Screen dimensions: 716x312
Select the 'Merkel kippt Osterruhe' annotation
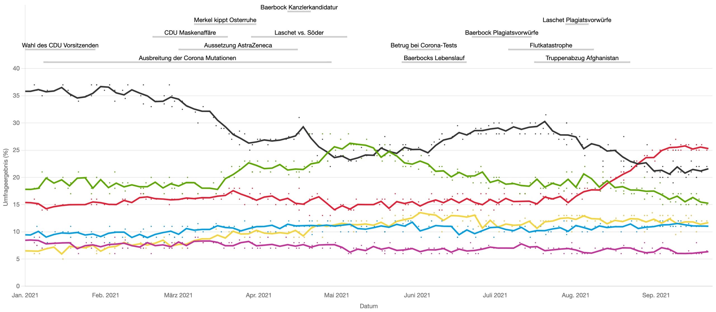[225, 20]
